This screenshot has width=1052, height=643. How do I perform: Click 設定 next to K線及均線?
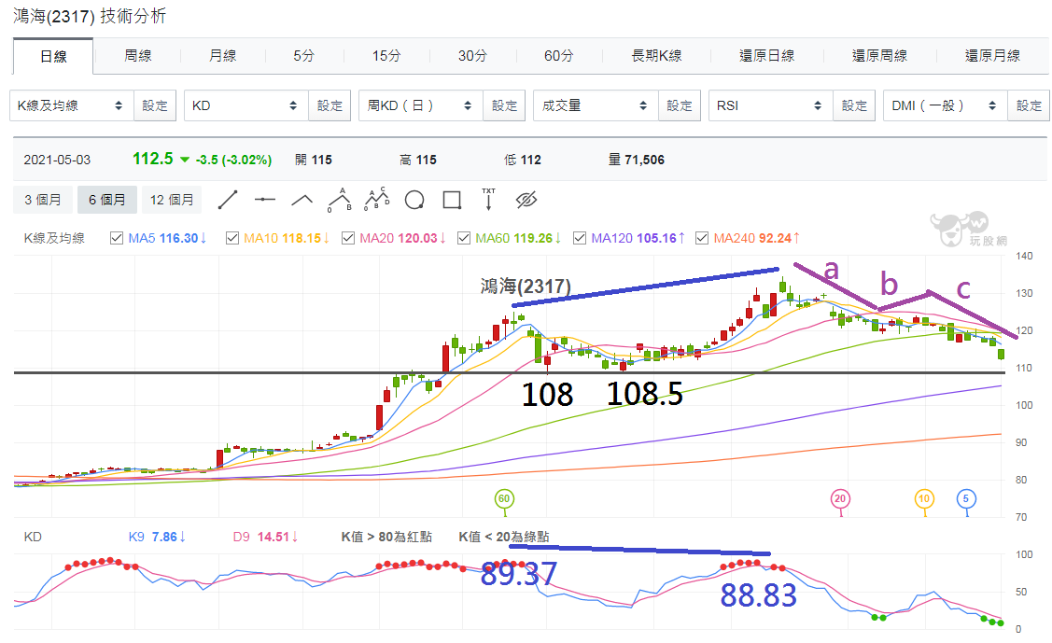coord(155,106)
